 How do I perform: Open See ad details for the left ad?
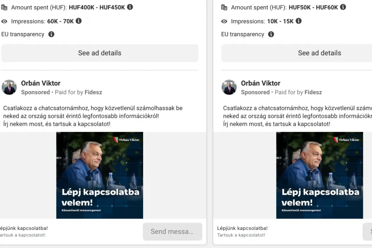100,53
